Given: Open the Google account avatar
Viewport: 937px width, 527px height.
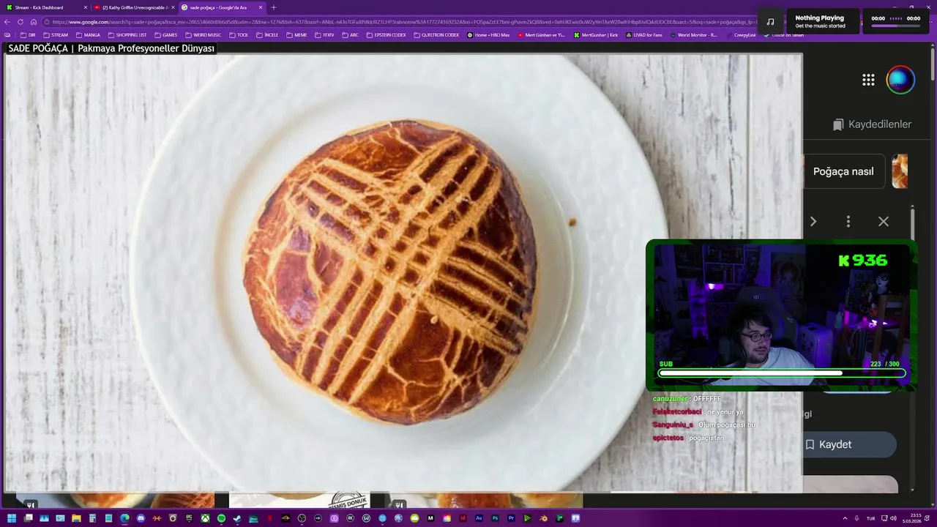Looking at the screenshot, I should click(x=900, y=80).
